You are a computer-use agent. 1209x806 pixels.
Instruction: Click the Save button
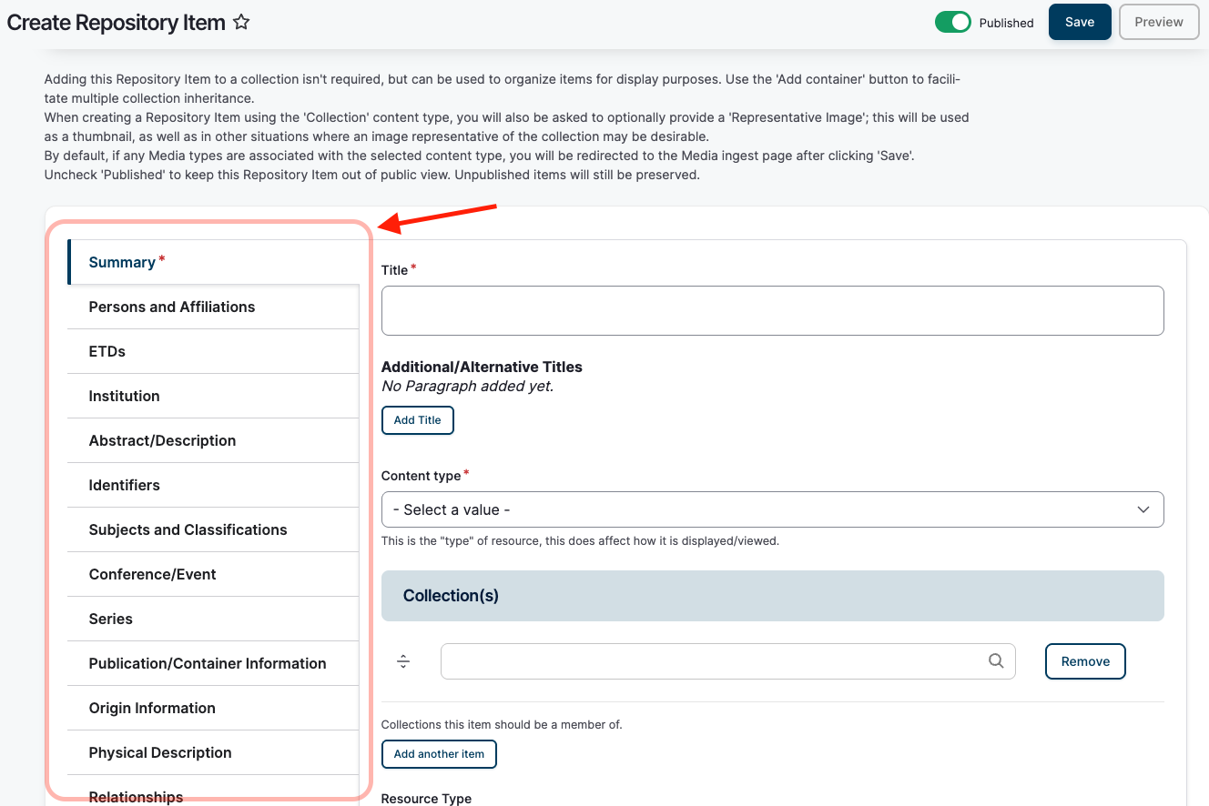pos(1080,22)
